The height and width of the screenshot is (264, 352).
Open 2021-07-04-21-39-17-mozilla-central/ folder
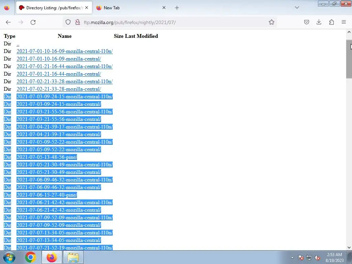pyautogui.click(x=58, y=134)
